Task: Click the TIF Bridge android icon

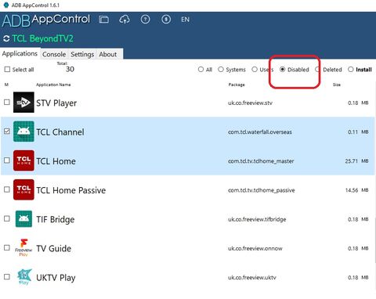Action: 23,219
